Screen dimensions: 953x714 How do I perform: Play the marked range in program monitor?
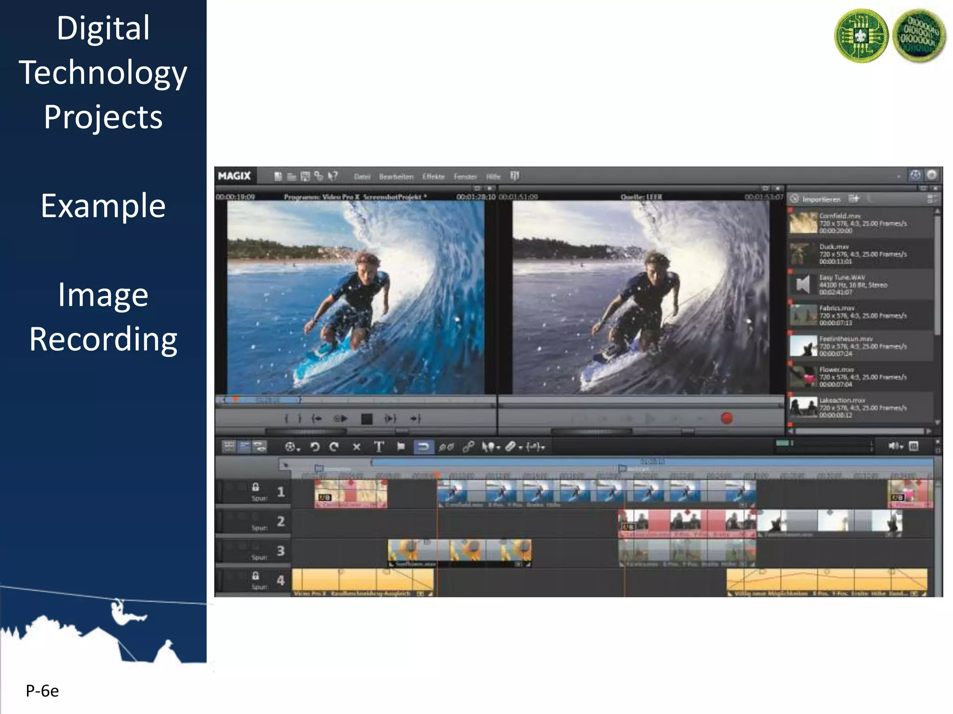coord(390,419)
